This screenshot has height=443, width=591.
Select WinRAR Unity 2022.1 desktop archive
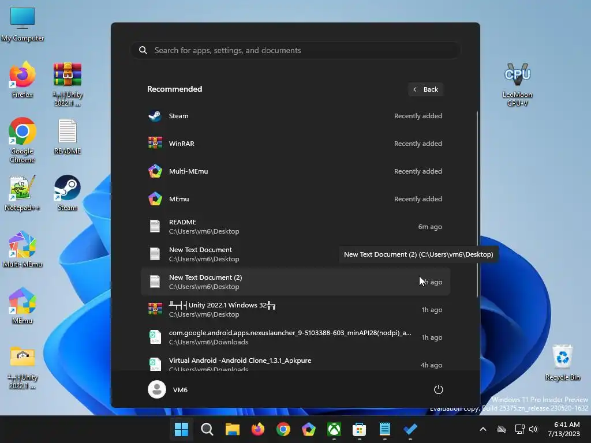[x=68, y=84]
